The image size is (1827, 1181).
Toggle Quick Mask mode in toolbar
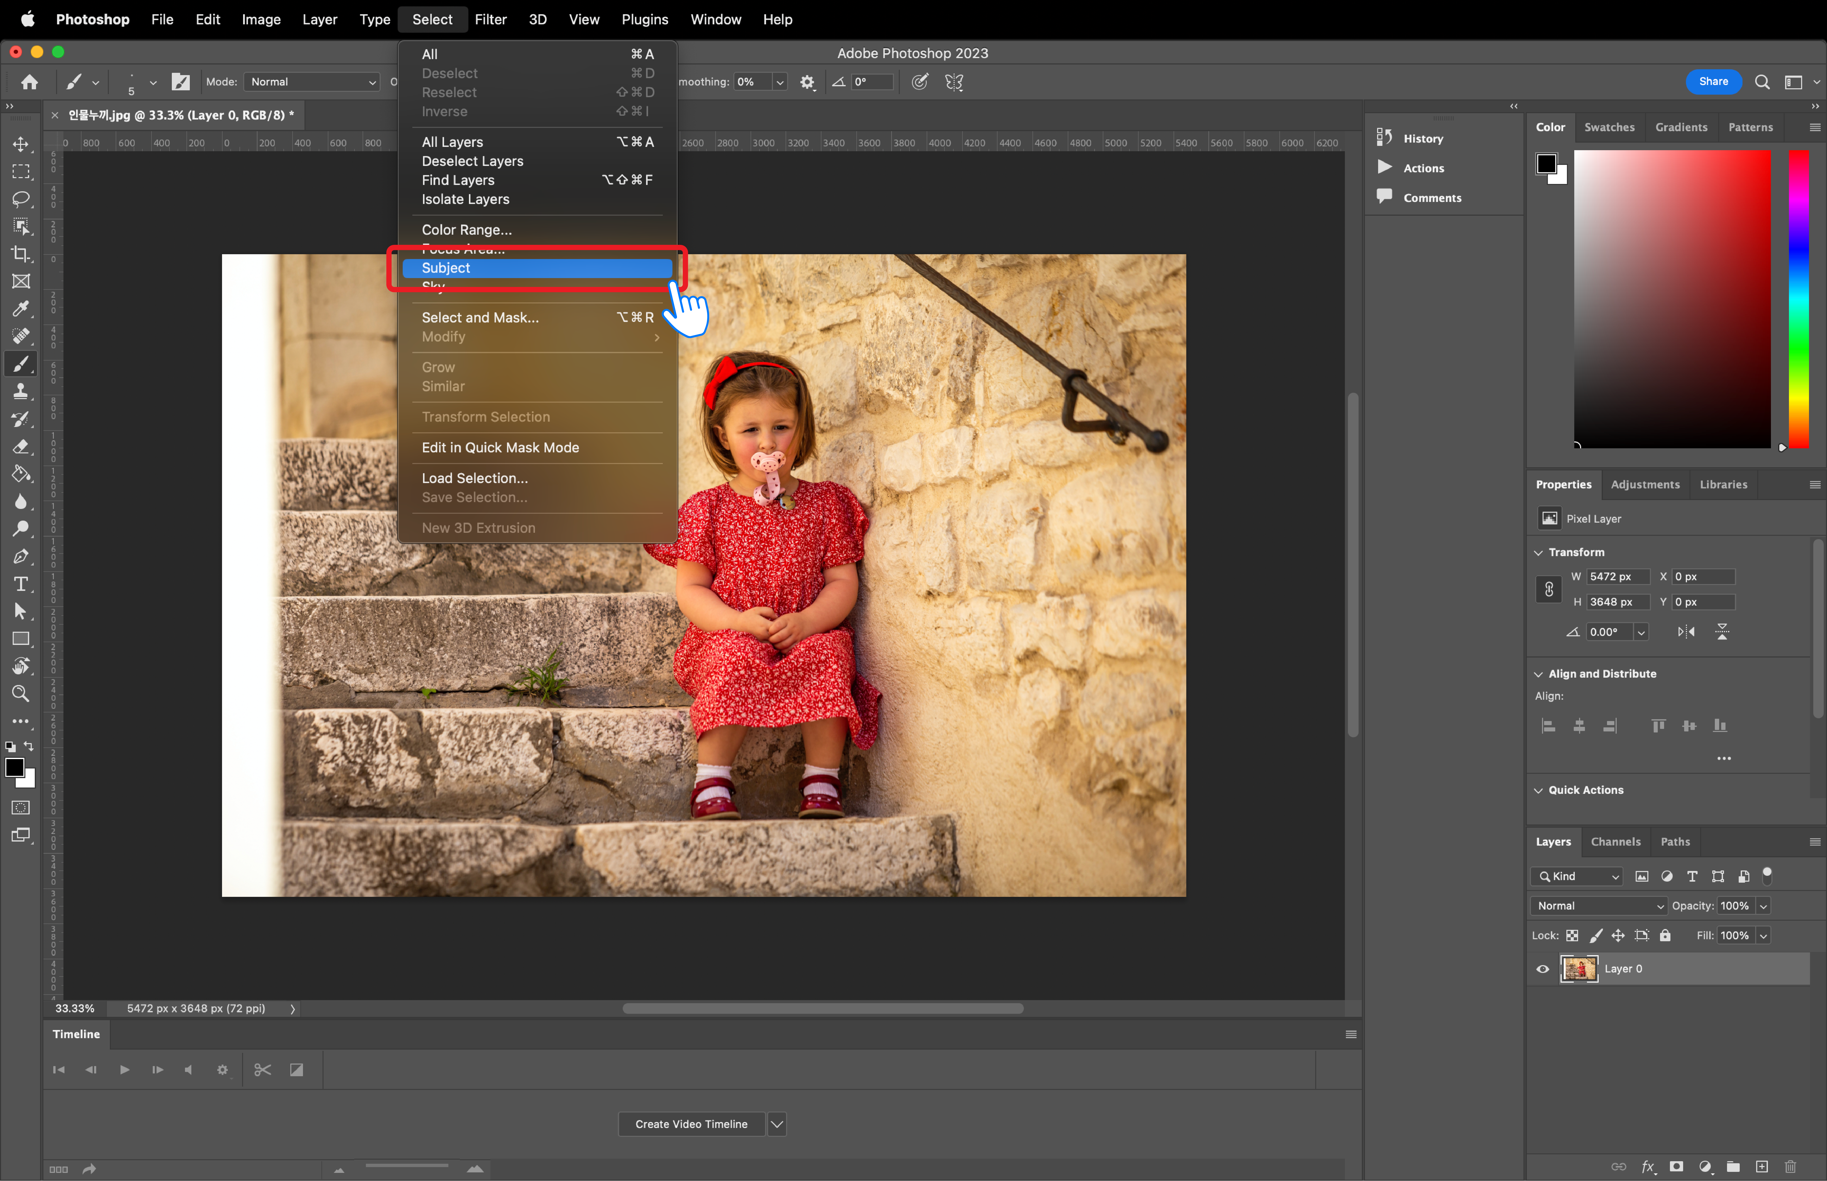pyautogui.click(x=21, y=808)
